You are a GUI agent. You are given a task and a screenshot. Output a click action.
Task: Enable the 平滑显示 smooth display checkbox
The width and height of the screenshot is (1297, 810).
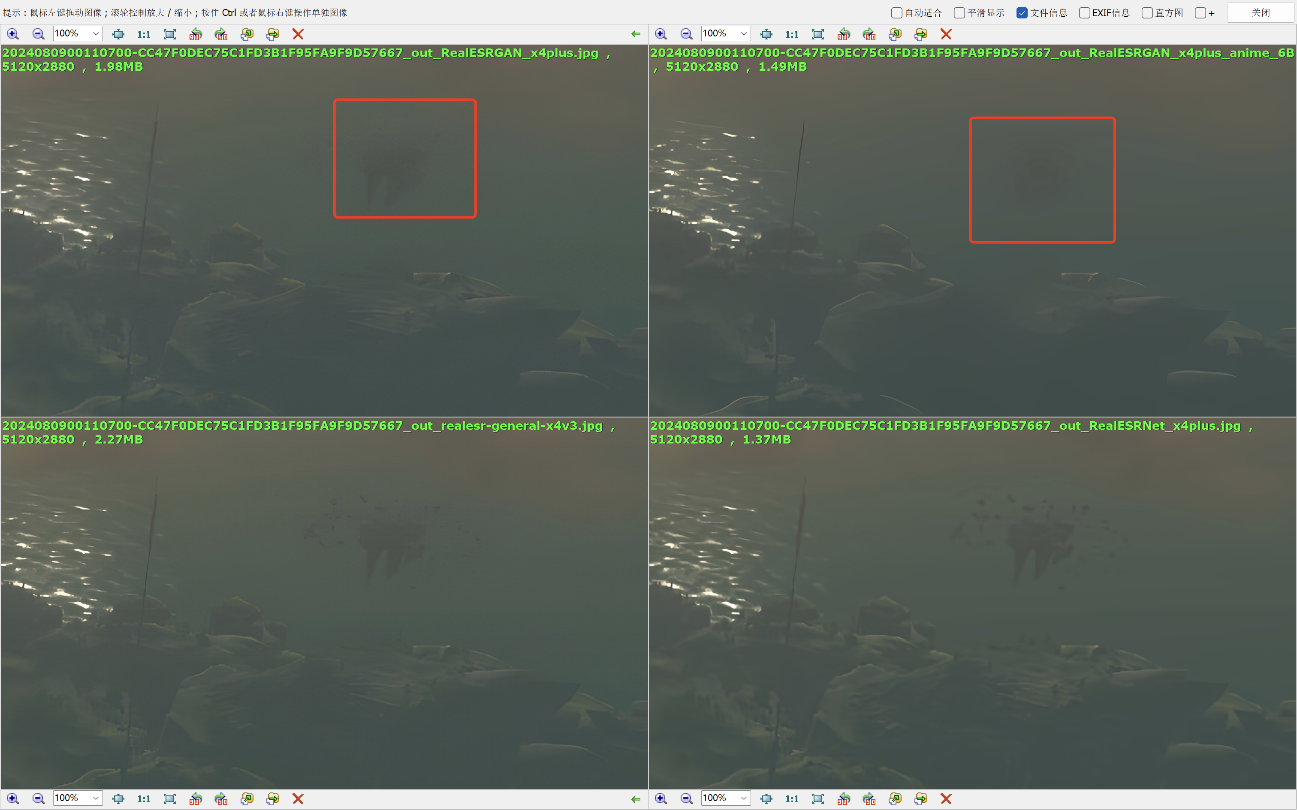(959, 13)
